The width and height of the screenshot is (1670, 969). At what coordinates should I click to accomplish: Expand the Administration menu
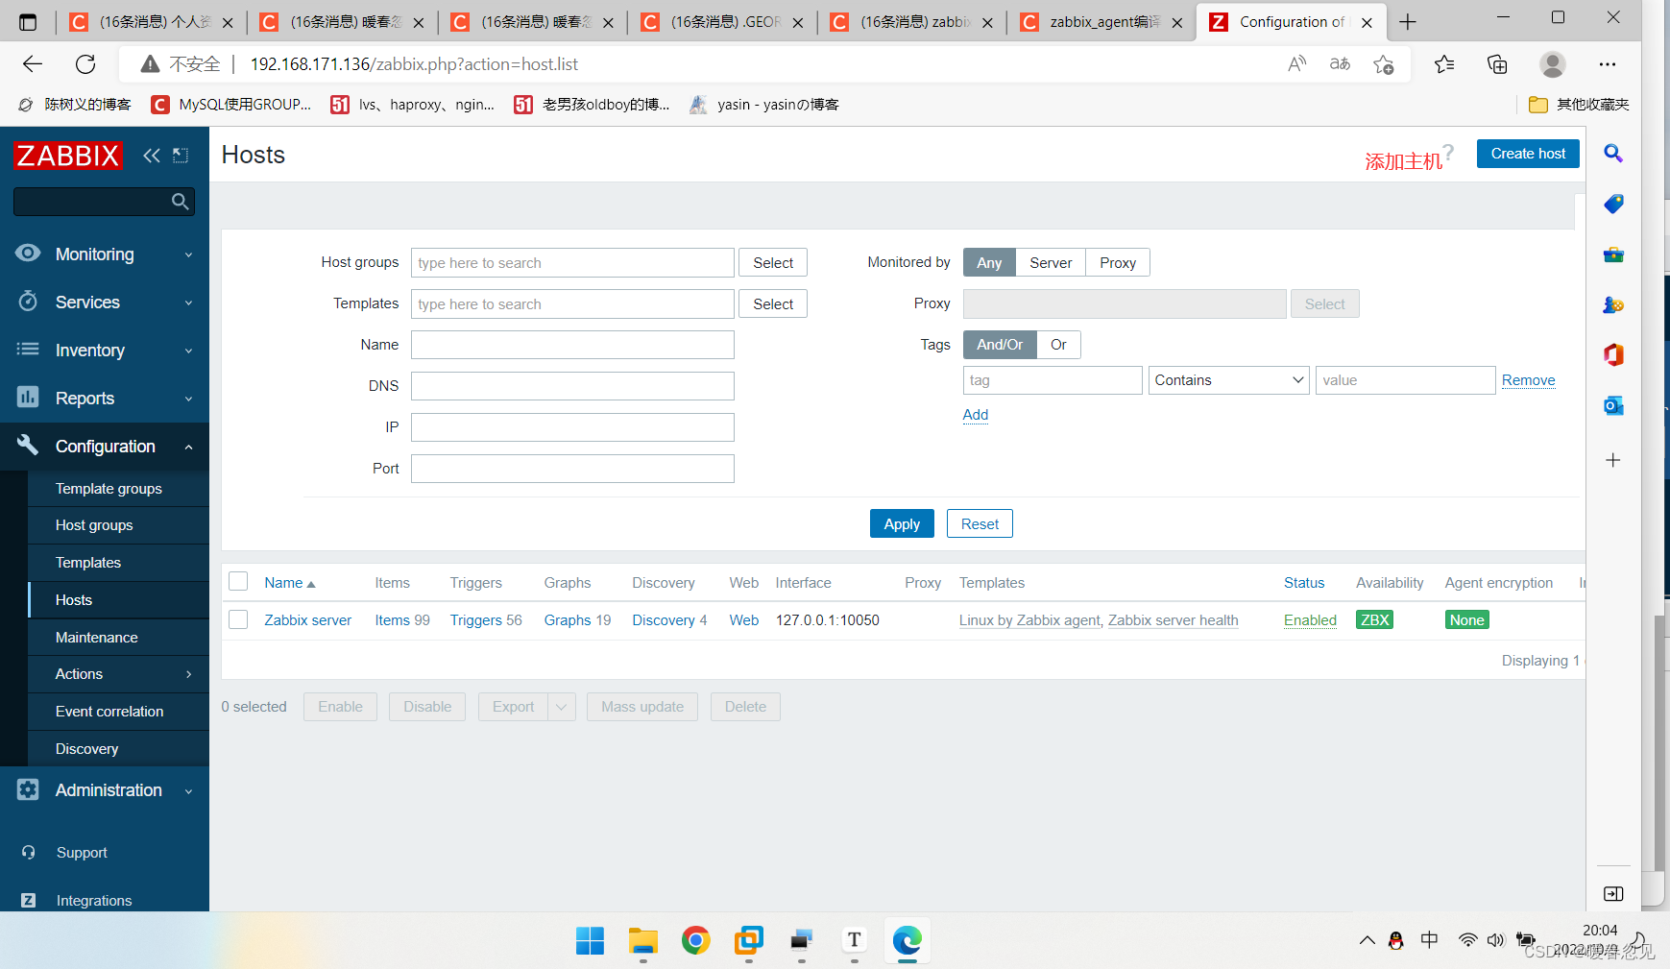tap(105, 789)
